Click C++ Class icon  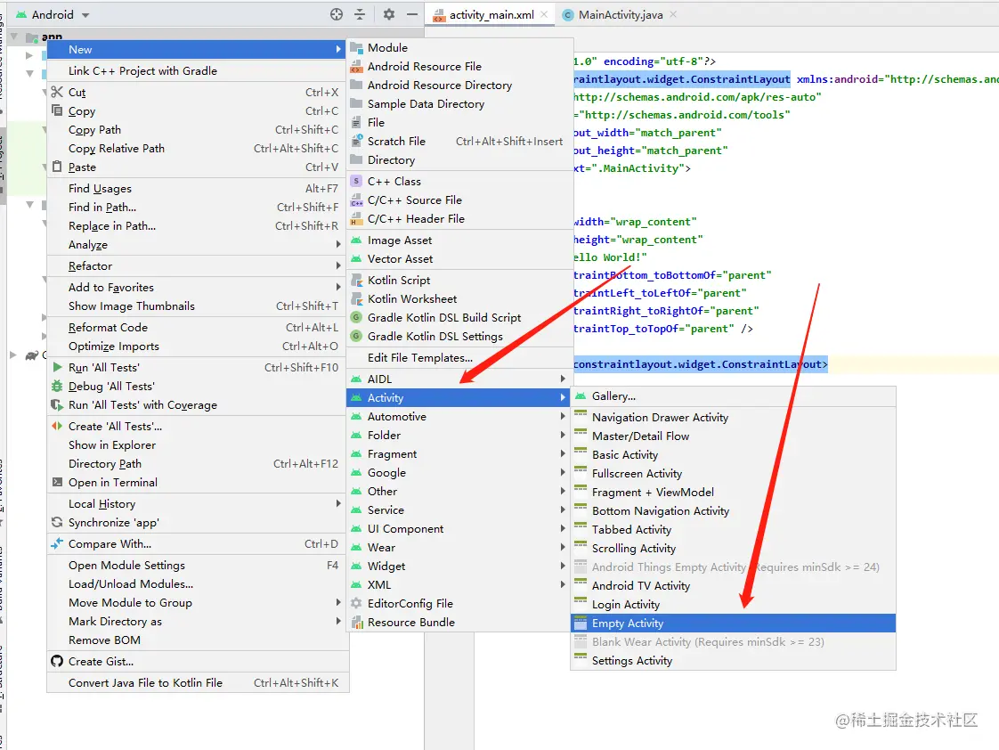coord(357,181)
